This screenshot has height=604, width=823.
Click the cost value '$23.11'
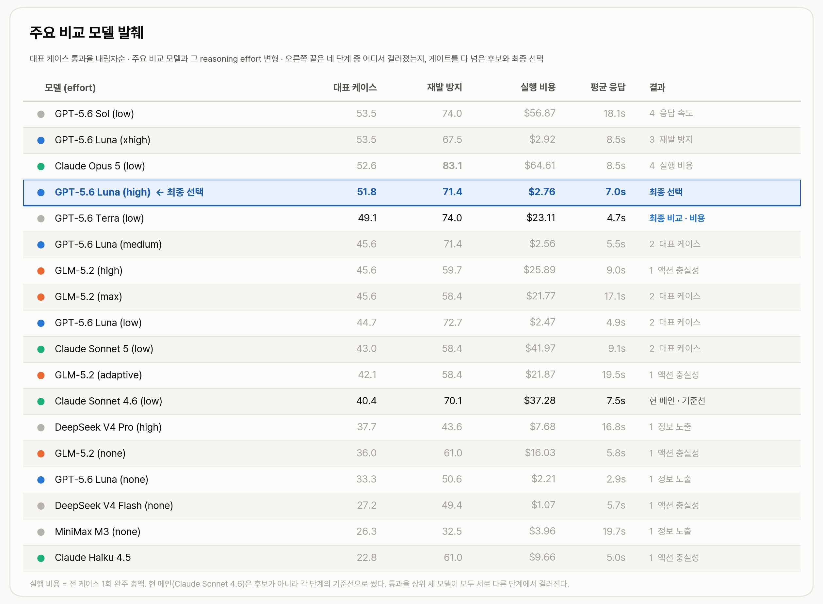pyautogui.click(x=541, y=218)
